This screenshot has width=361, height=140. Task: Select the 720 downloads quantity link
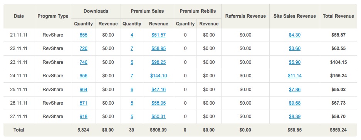tap(83, 48)
